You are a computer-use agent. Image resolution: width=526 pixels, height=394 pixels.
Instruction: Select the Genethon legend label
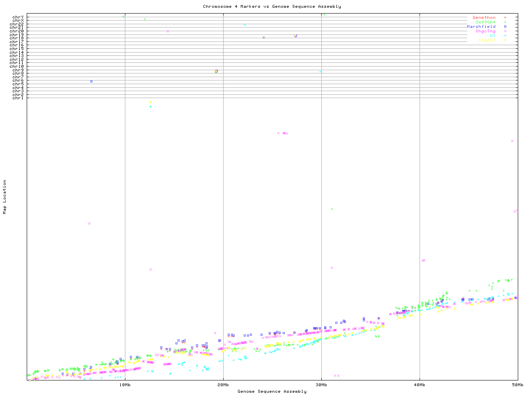pos(484,18)
